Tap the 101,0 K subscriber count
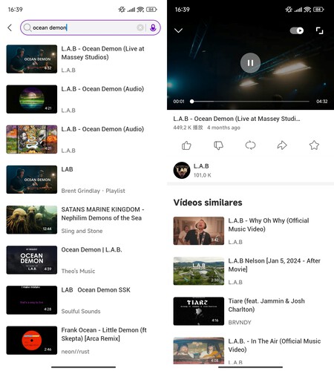Viewport: 334px width, 371px height. [x=203, y=175]
